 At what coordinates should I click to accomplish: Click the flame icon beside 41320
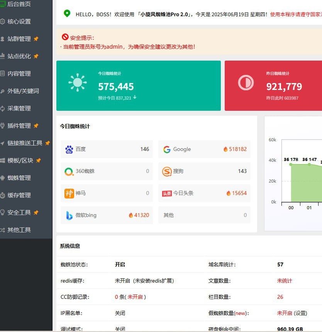tap(131, 215)
